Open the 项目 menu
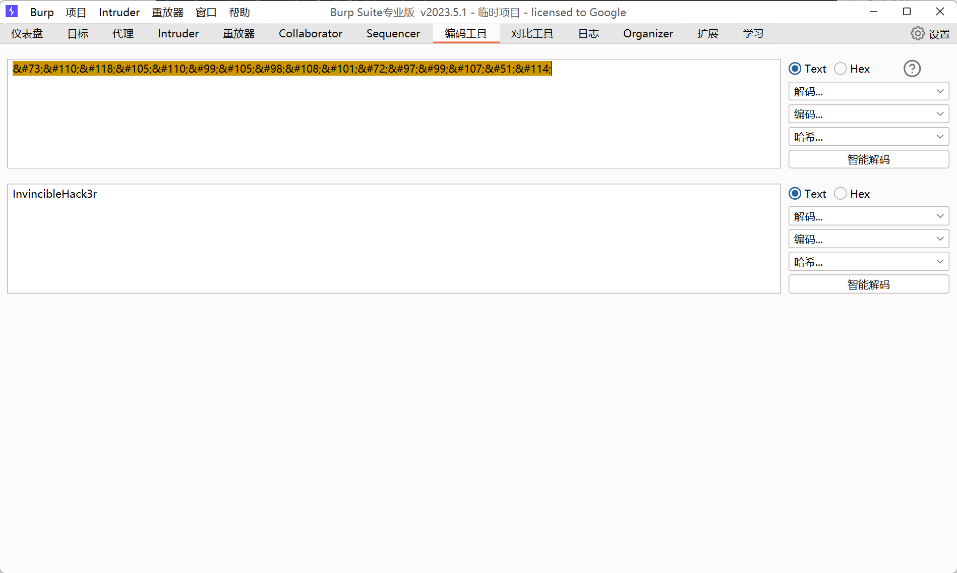 (76, 12)
